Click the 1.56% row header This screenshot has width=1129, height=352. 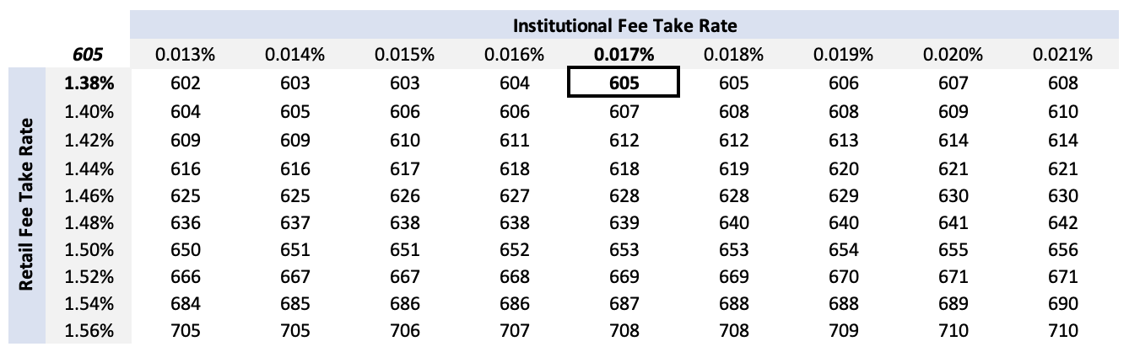coord(89,331)
